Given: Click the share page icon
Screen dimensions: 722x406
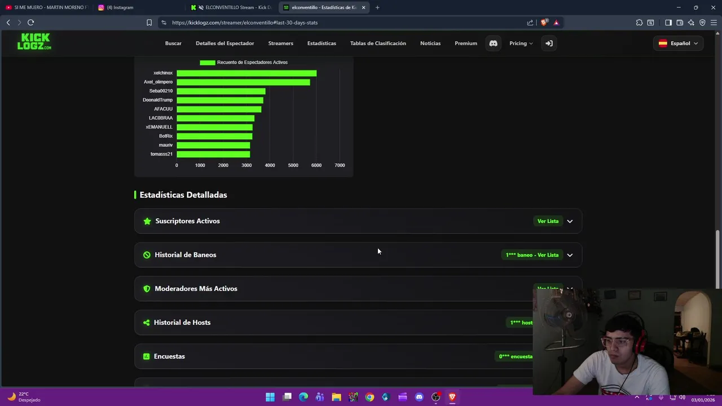Looking at the screenshot, I should 530,23.
